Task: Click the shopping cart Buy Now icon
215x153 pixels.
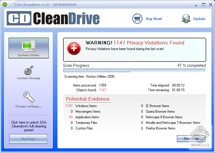Action: click(137, 19)
